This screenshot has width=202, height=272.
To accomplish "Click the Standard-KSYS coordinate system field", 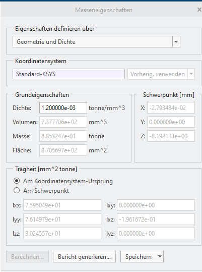I will (x=69, y=74).
